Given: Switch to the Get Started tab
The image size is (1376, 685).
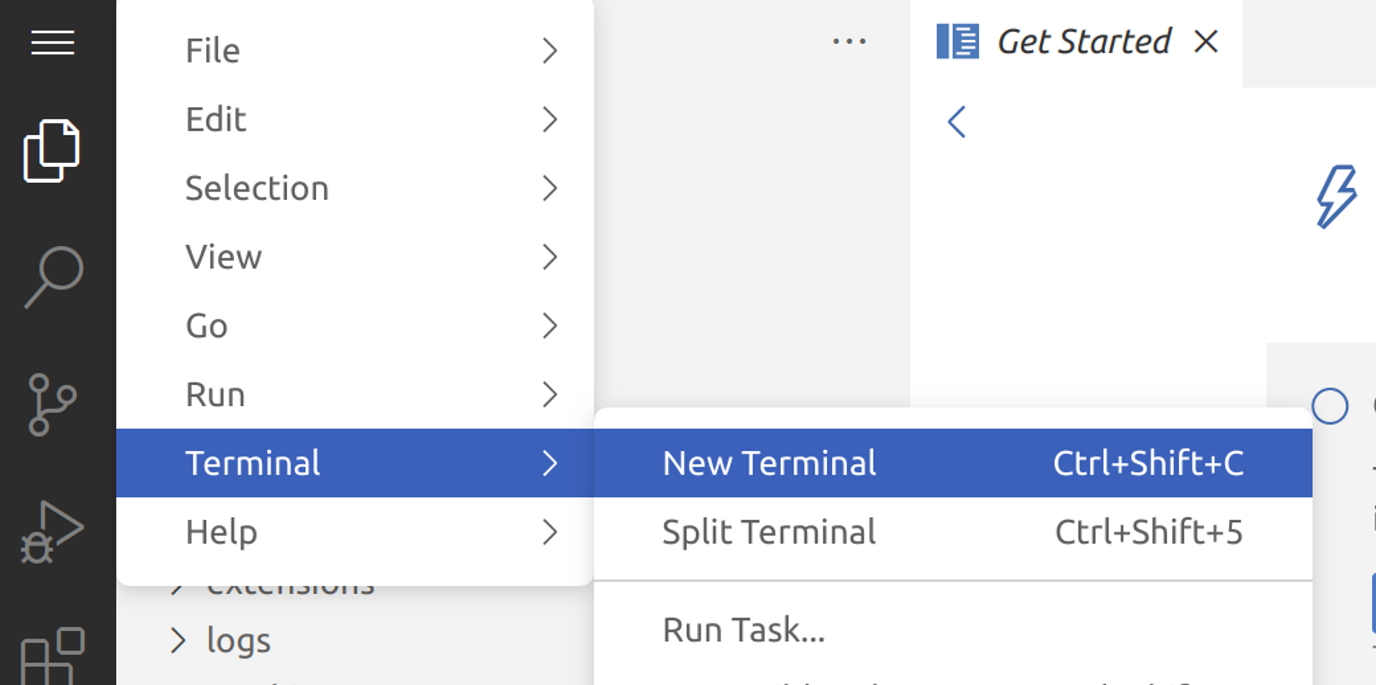Looking at the screenshot, I should (1083, 42).
